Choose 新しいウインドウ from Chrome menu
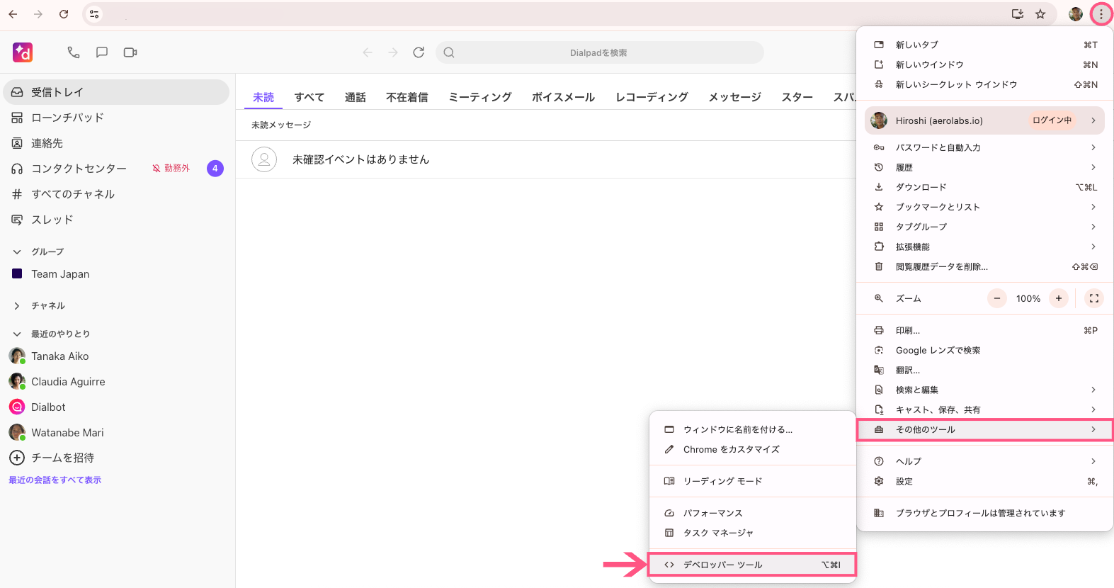The image size is (1114, 588). [984, 64]
